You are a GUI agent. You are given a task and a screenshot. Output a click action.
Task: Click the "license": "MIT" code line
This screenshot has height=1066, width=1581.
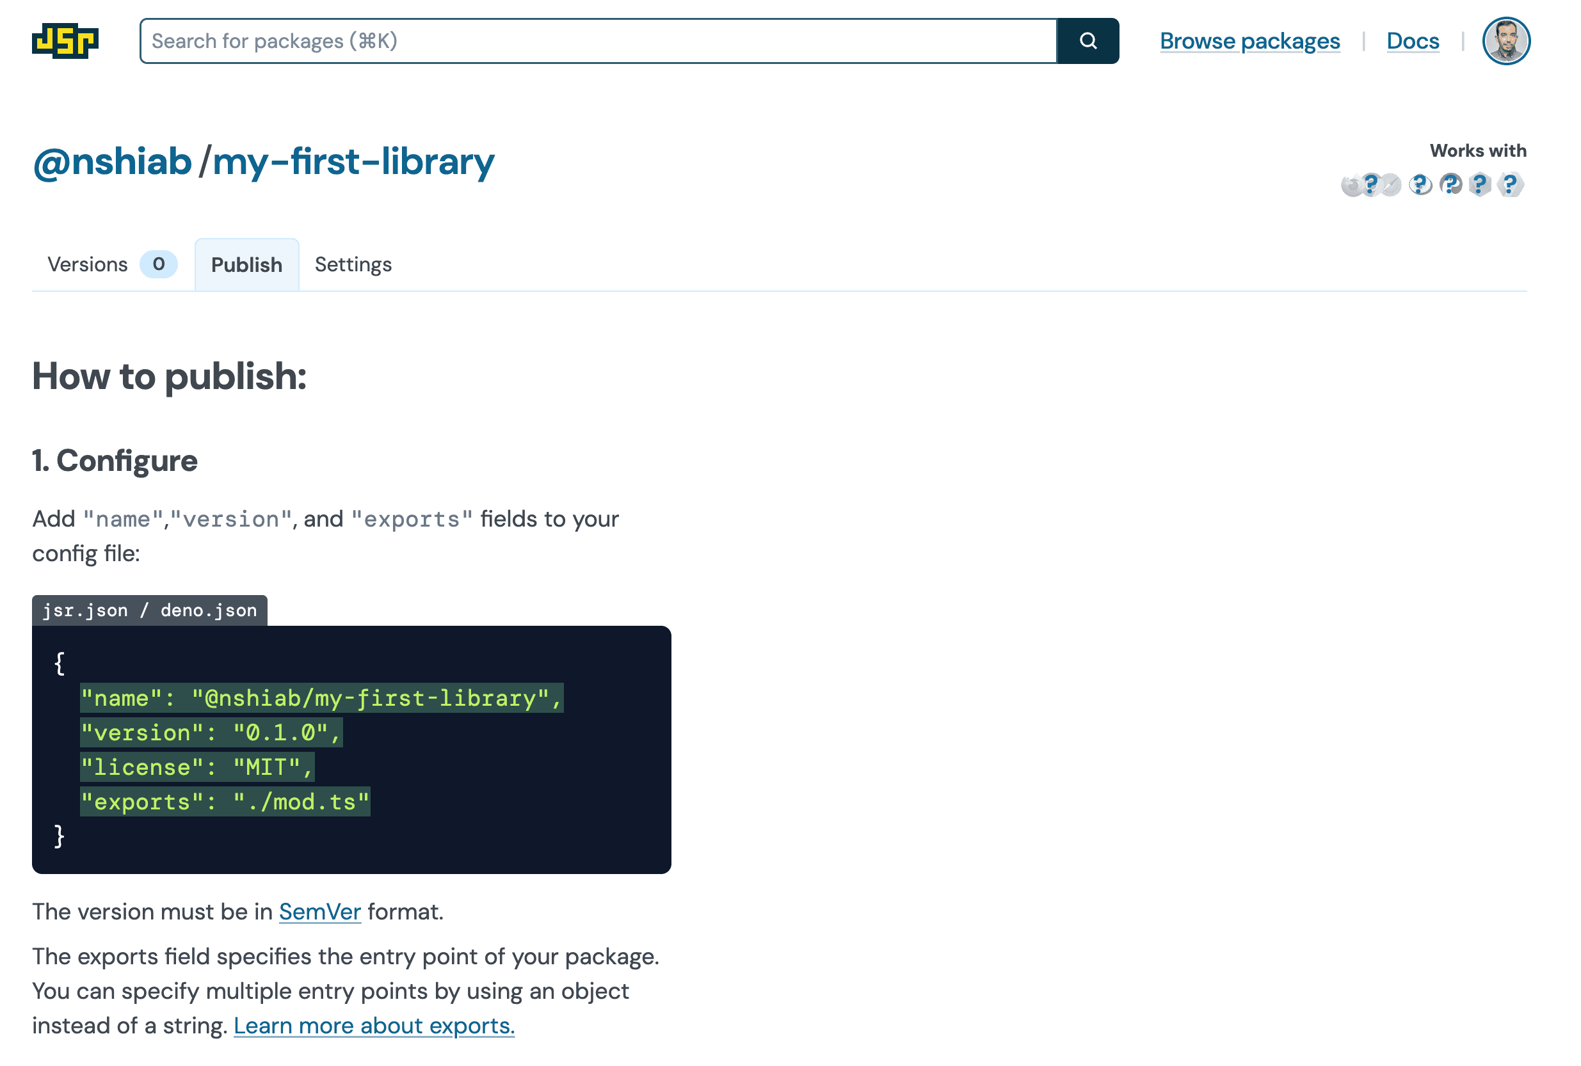(x=197, y=768)
